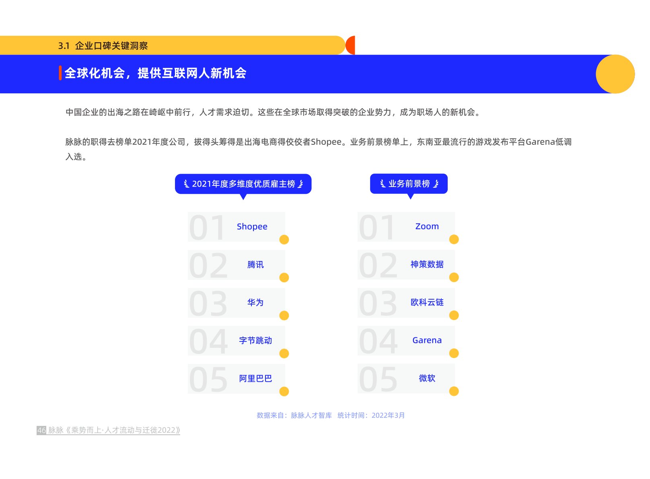Click the orange half-circle after the yellow tab
Screen dimensions: 650x479
coord(350,45)
